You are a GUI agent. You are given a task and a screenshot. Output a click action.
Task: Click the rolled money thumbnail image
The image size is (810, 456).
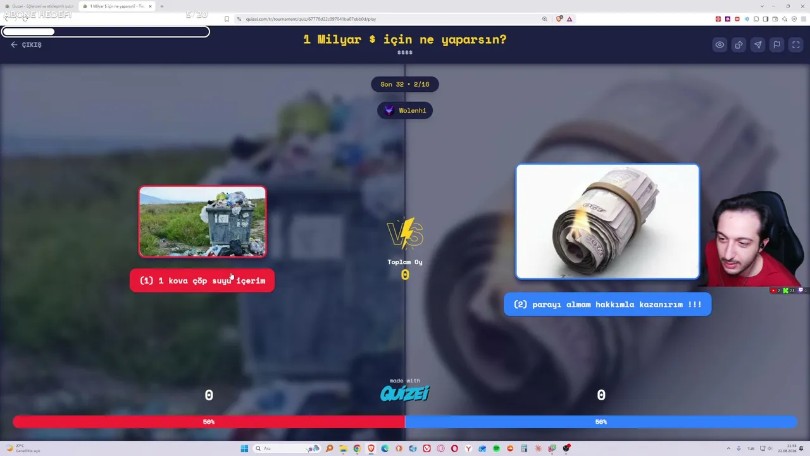tap(607, 221)
